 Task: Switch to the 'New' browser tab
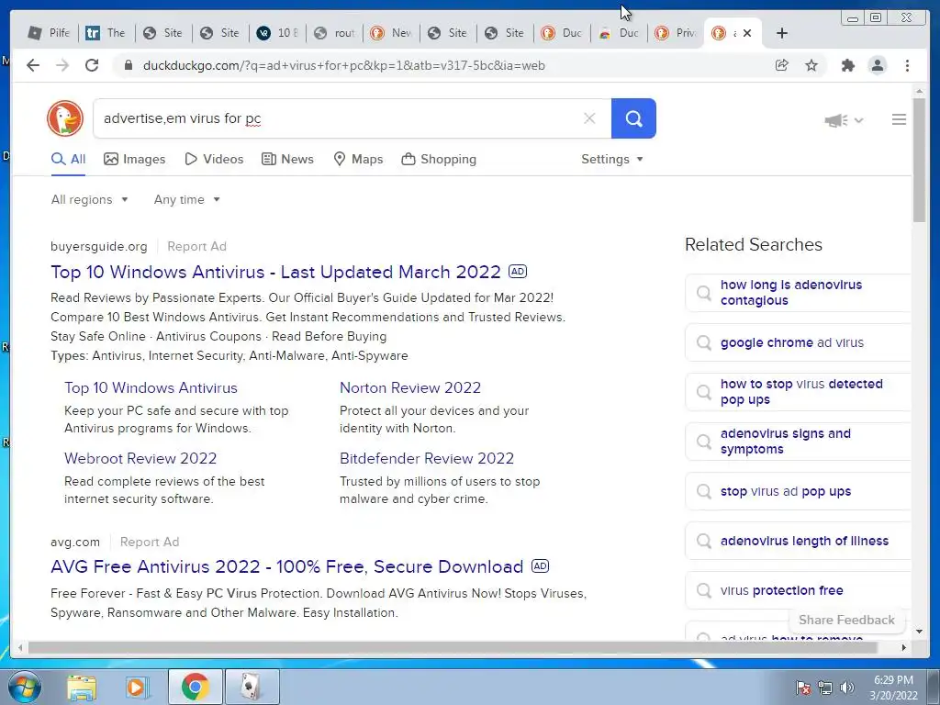(391, 33)
